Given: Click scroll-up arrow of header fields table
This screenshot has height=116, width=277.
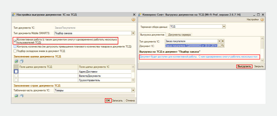Looking at the screenshot, I should coord(133,67).
